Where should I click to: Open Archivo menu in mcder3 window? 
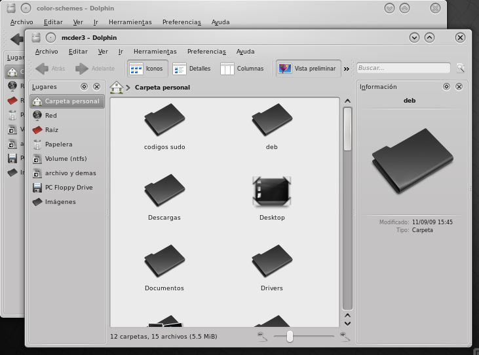tap(47, 52)
